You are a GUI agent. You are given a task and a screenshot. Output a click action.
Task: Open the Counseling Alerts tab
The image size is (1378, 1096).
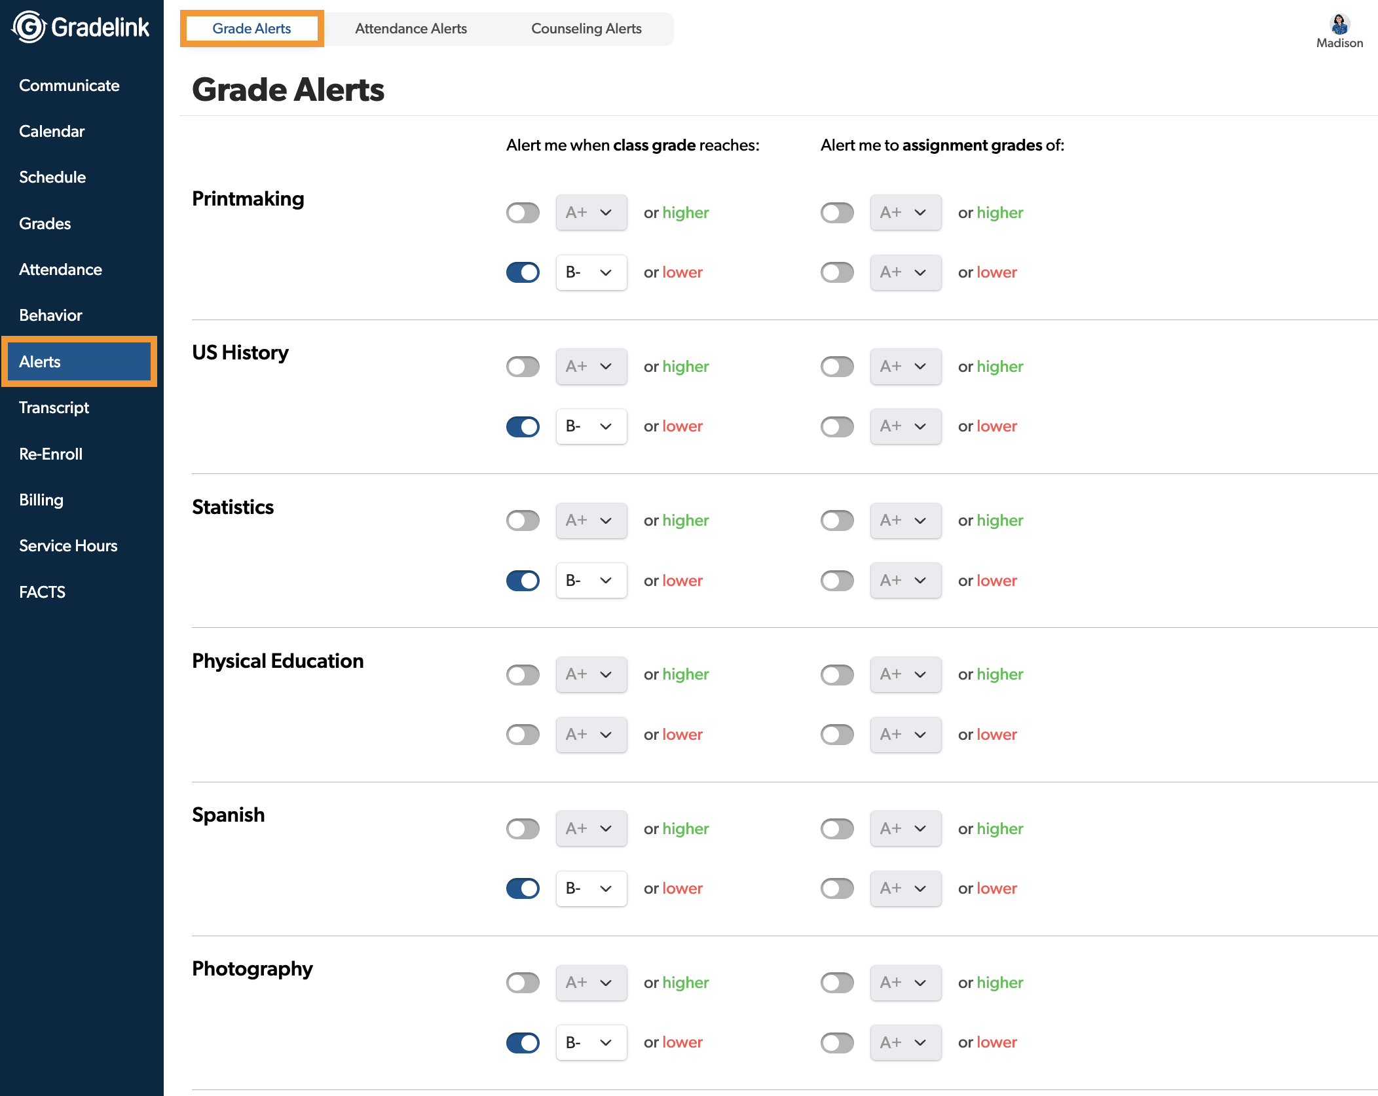tap(586, 29)
